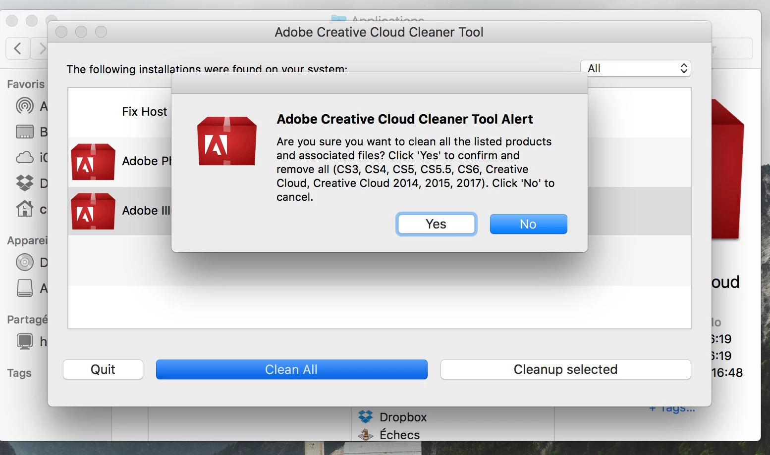The image size is (770, 455).
Task: Minimize the Cleaner Tool window
Action: click(x=81, y=32)
